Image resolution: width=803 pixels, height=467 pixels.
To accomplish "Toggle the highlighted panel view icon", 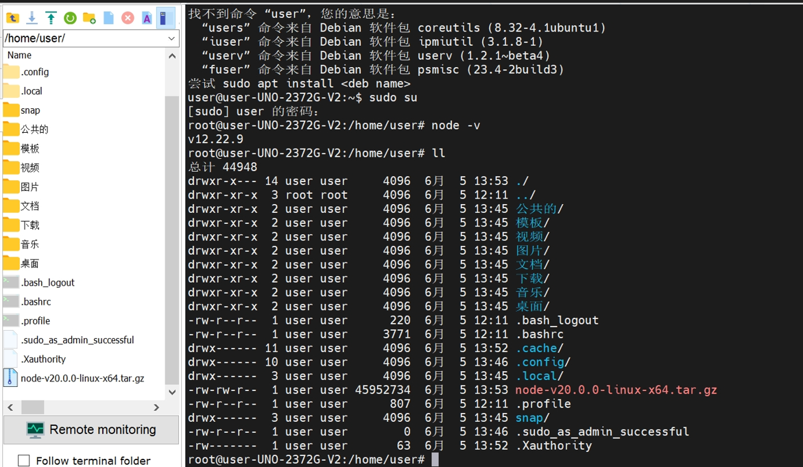I will coord(165,17).
